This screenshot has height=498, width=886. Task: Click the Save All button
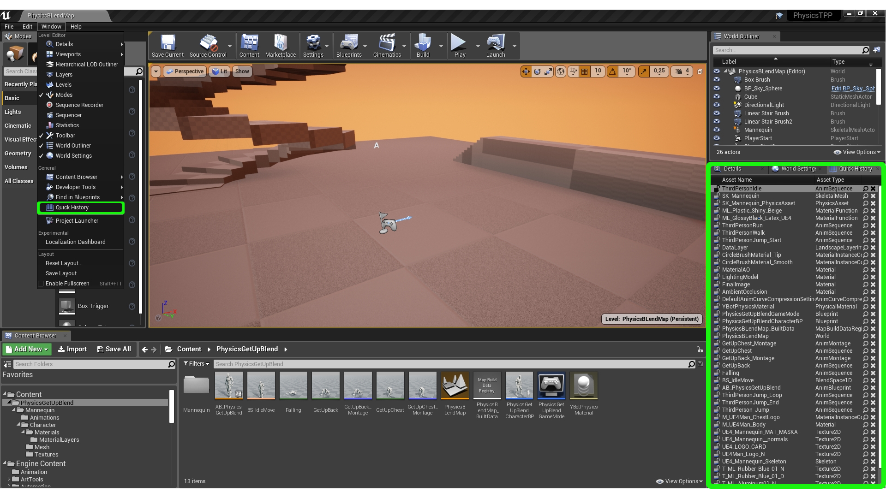coord(114,350)
